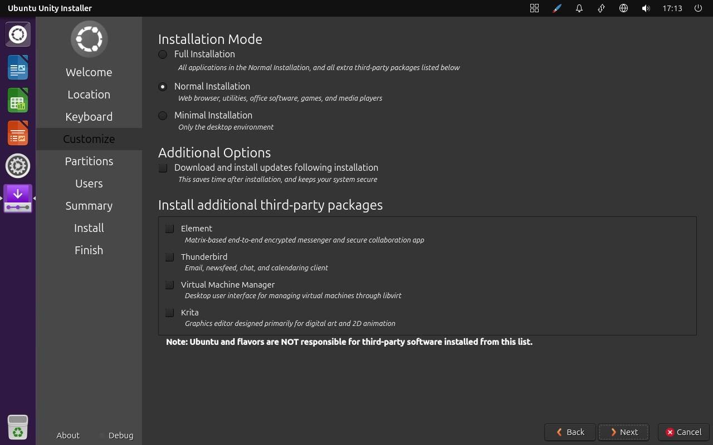Open LibreOffice Impress from the dock
Image resolution: width=713 pixels, height=445 pixels.
pyautogui.click(x=18, y=133)
